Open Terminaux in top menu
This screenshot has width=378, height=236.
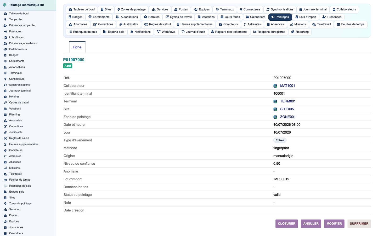(x=225, y=9)
